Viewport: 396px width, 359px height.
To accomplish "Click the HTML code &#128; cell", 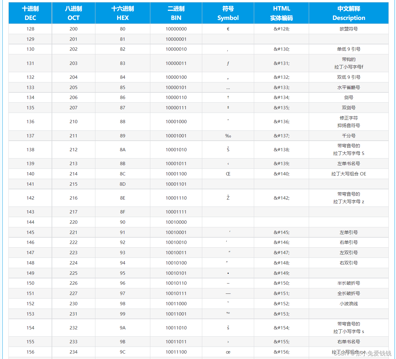I will (x=281, y=29).
